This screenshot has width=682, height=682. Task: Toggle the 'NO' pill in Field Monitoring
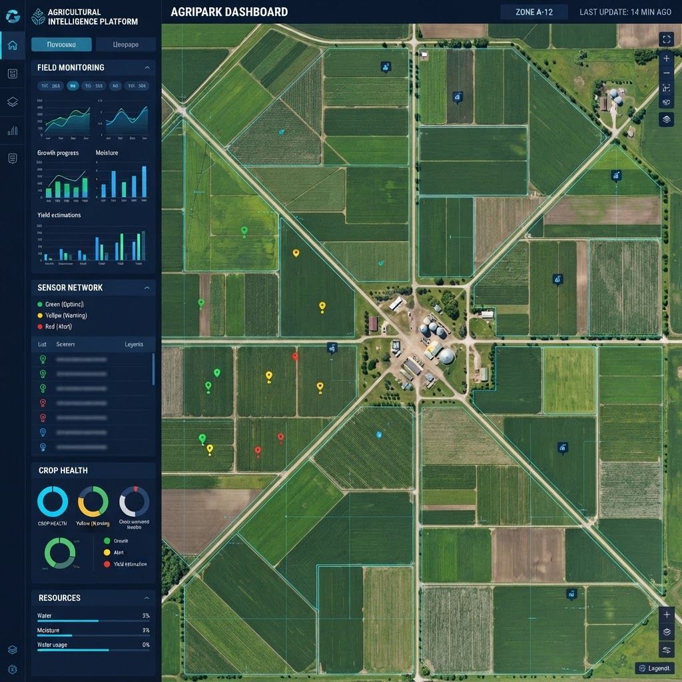pos(115,86)
